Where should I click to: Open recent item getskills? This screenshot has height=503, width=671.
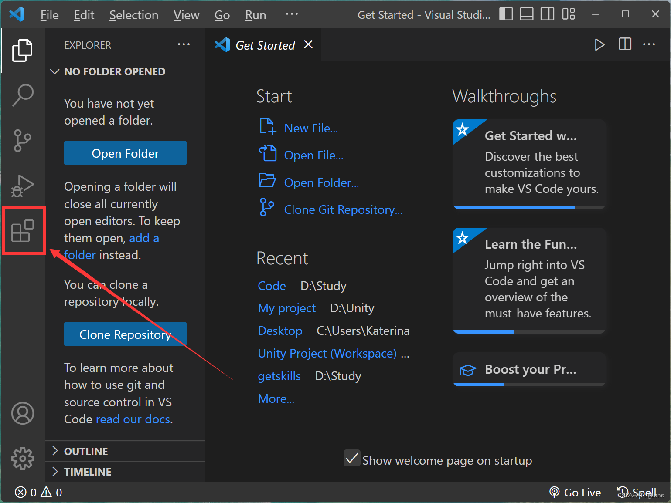pyautogui.click(x=279, y=376)
